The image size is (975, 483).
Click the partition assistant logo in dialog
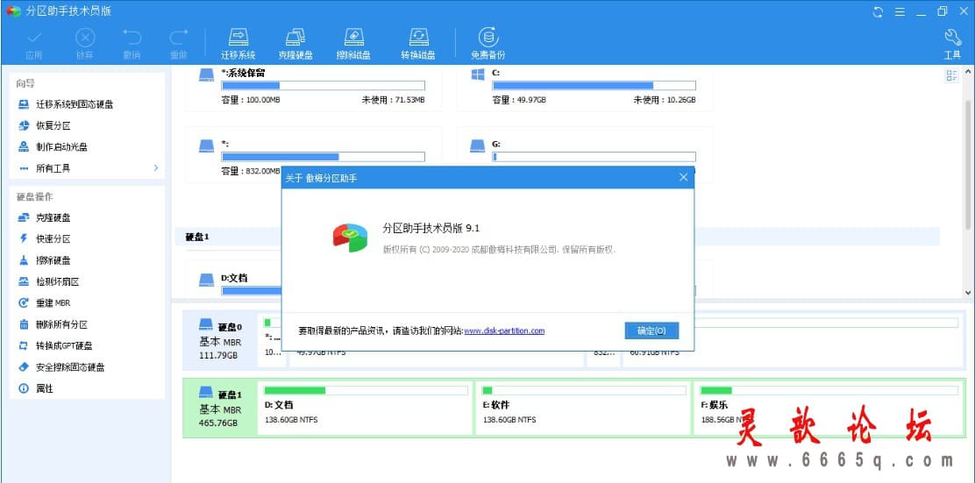coord(350,237)
